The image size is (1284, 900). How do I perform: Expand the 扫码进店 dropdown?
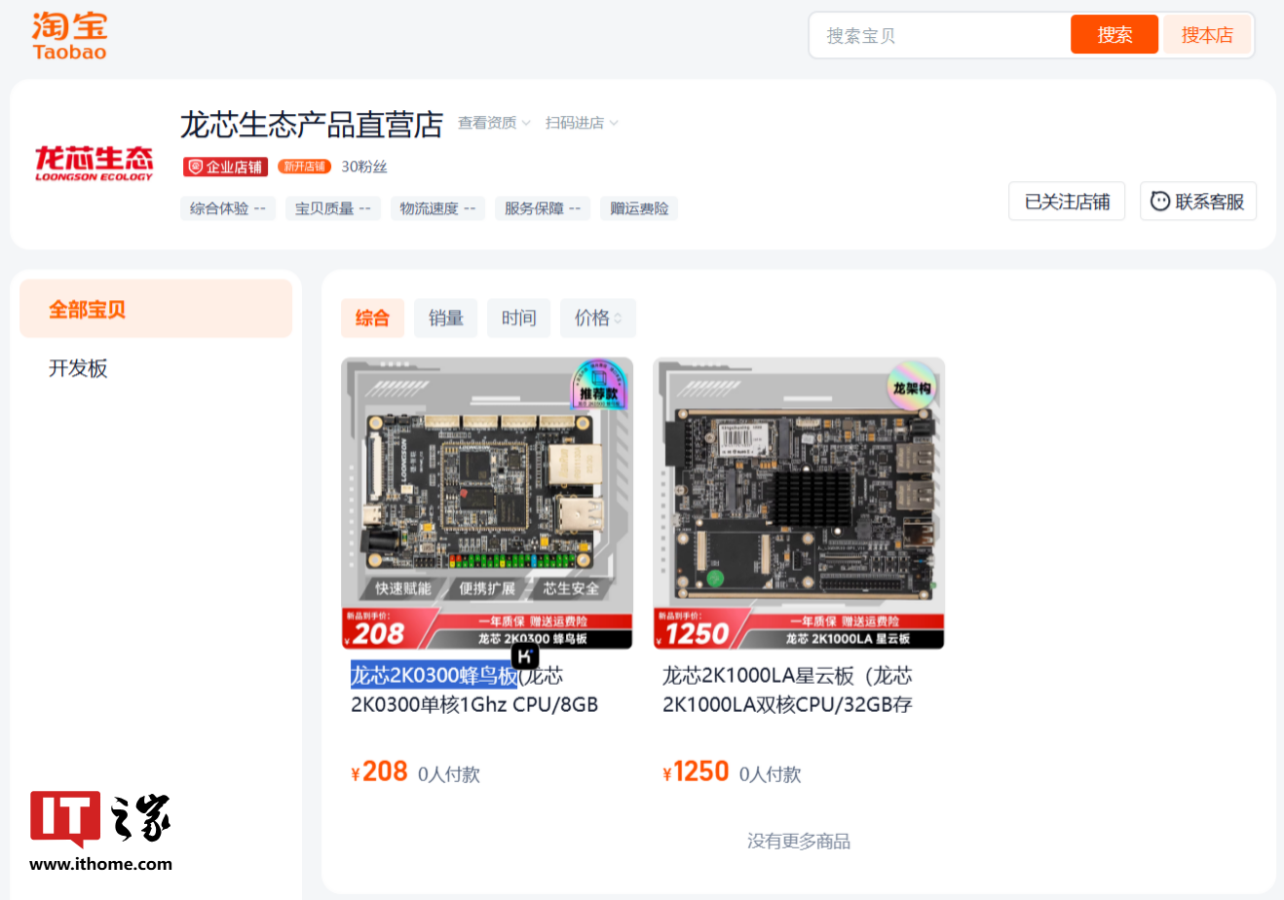[x=582, y=123]
